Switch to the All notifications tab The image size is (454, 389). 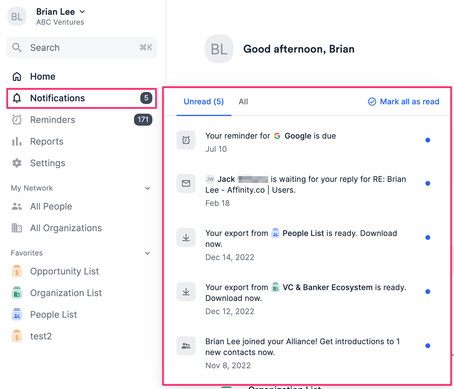click(243, 102)
